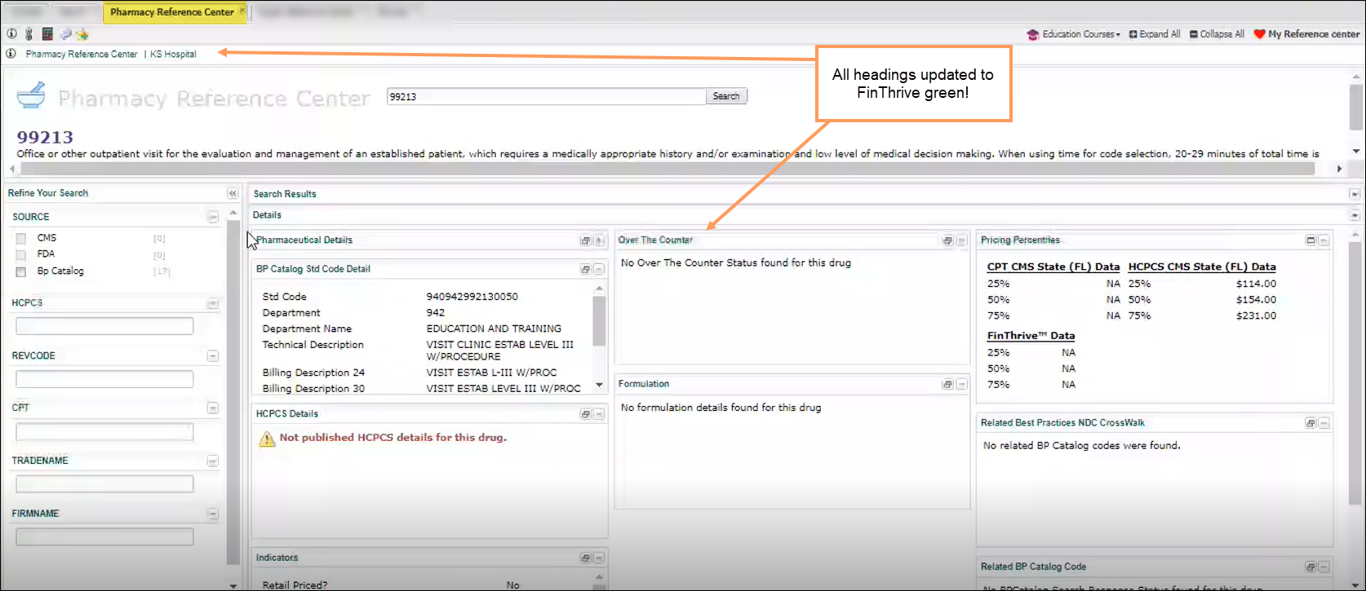Collapse the SOURCE filter section
This screenshot has height=591, width=1366.
(x=213, y=217)
